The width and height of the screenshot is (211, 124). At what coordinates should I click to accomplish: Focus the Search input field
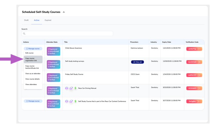pos(67,34)
